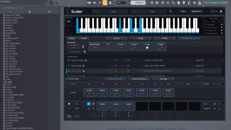This screenshot has height=130, width=231.
Task: Click the right arrow icon in FL Studio toolbar
Action: pyautogui.click(x=94, y=3)
